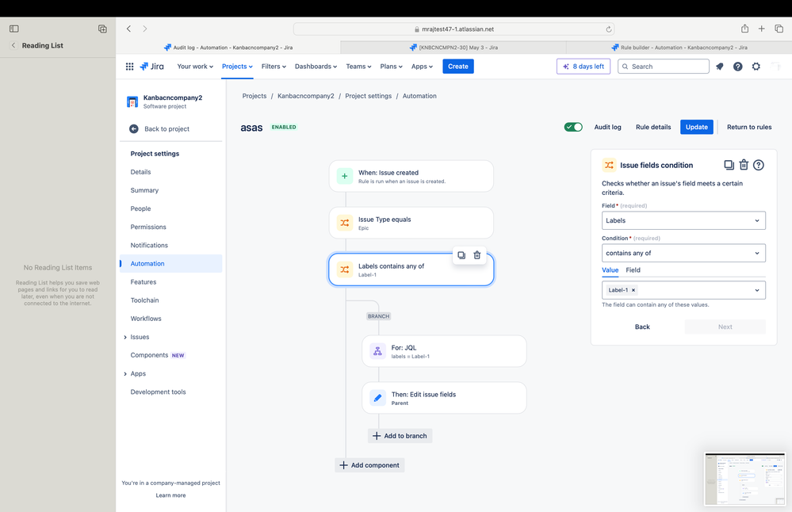Click the Back to project arrow icon
The image size is (792, 512).
[x=134, y=128]
